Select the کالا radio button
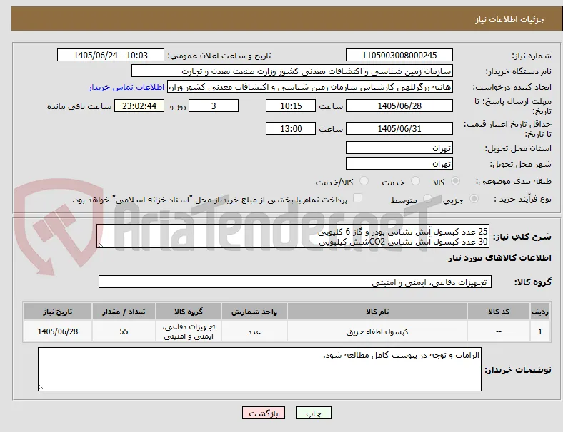 click(x=455, y=181)
